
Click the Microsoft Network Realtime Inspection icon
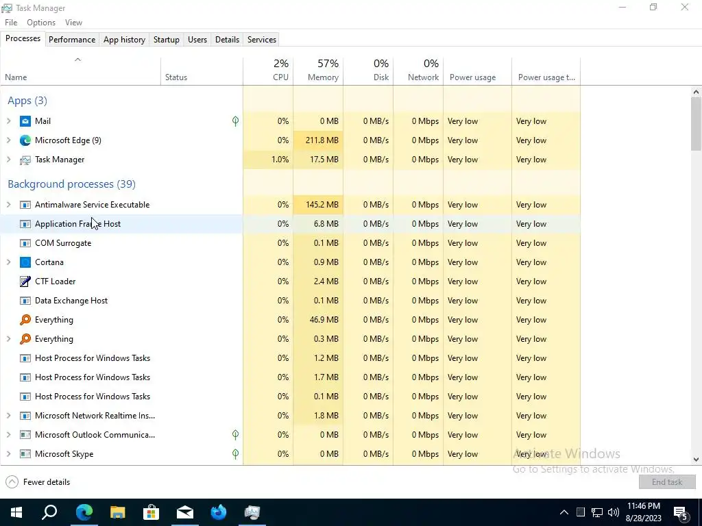[x=25, y=416]
